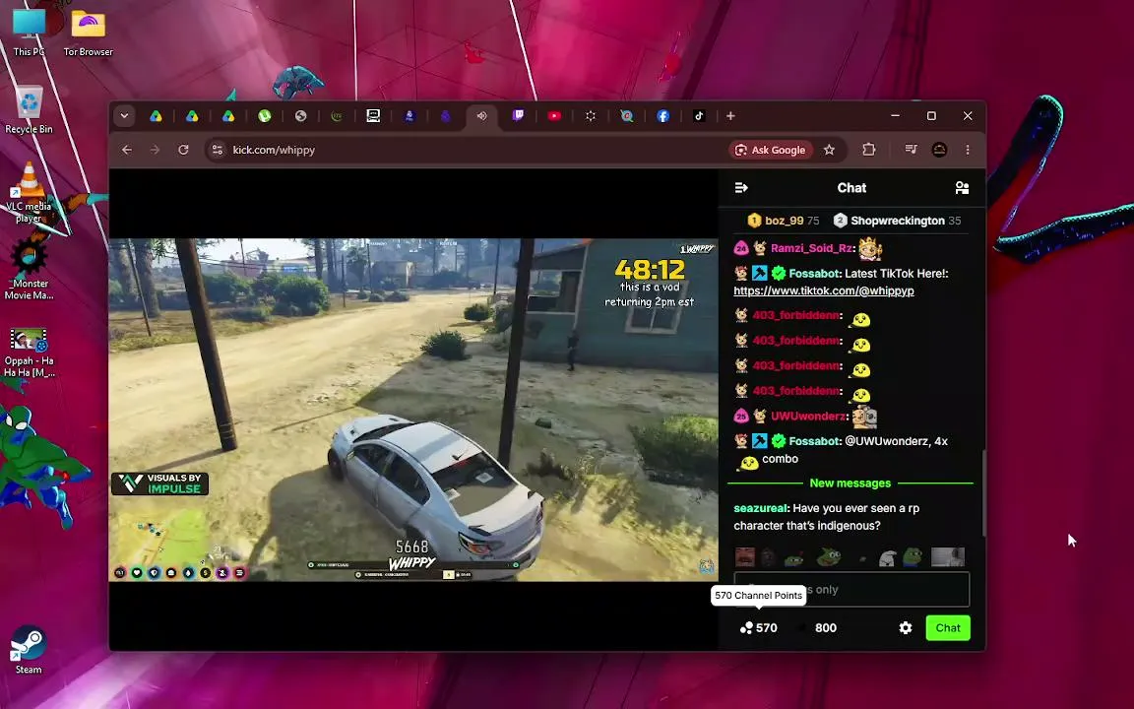Select the Steam desktop shortcut
The width and height of the screenshot is (1134, 709).
29,650
